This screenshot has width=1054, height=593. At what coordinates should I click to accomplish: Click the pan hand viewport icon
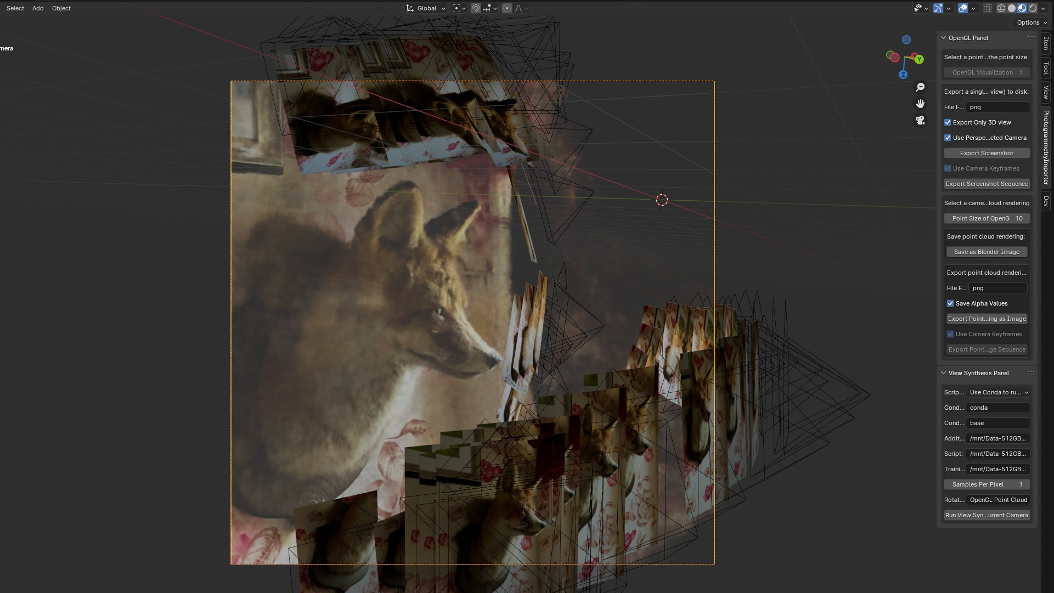pos(920,104)
